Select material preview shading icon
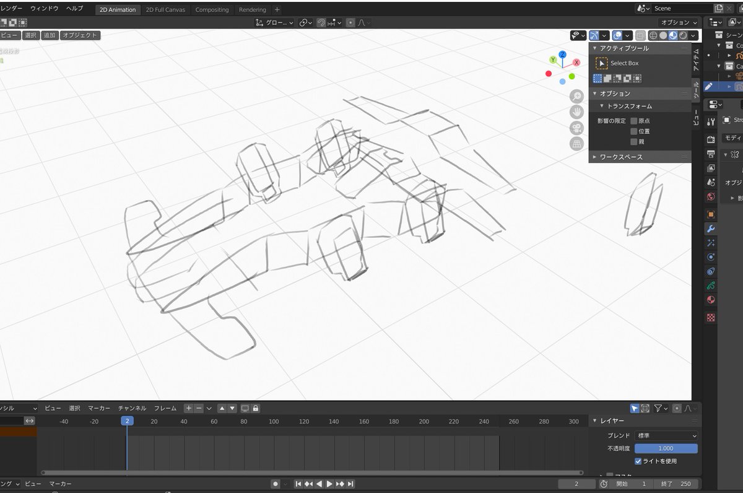Screen dimensions: 743x493 tap(672, 36)
